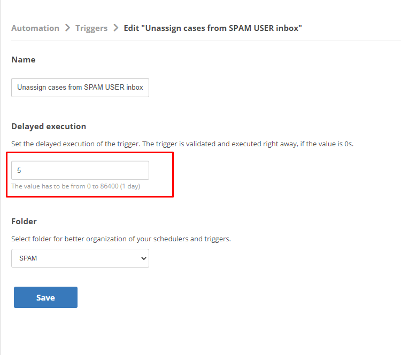Click the chevron after Triggers breadcrumb

pos(116,28)
